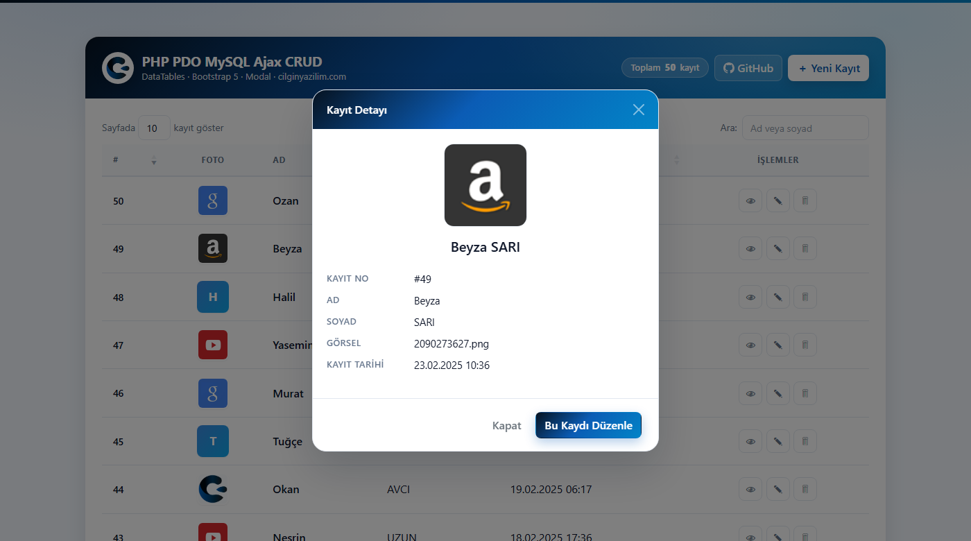Click the trash icon in row 49

point(805,248)
